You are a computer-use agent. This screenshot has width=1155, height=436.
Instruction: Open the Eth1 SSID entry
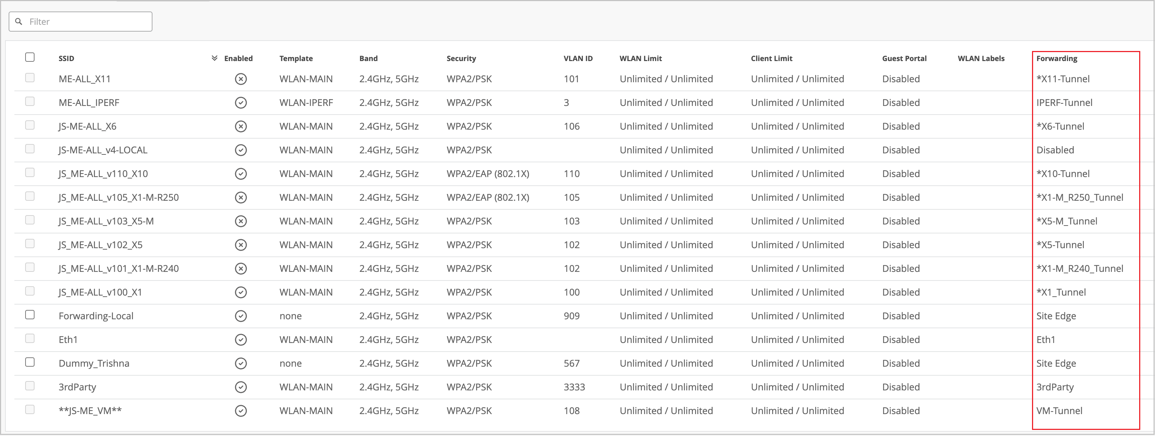(68, 340)
